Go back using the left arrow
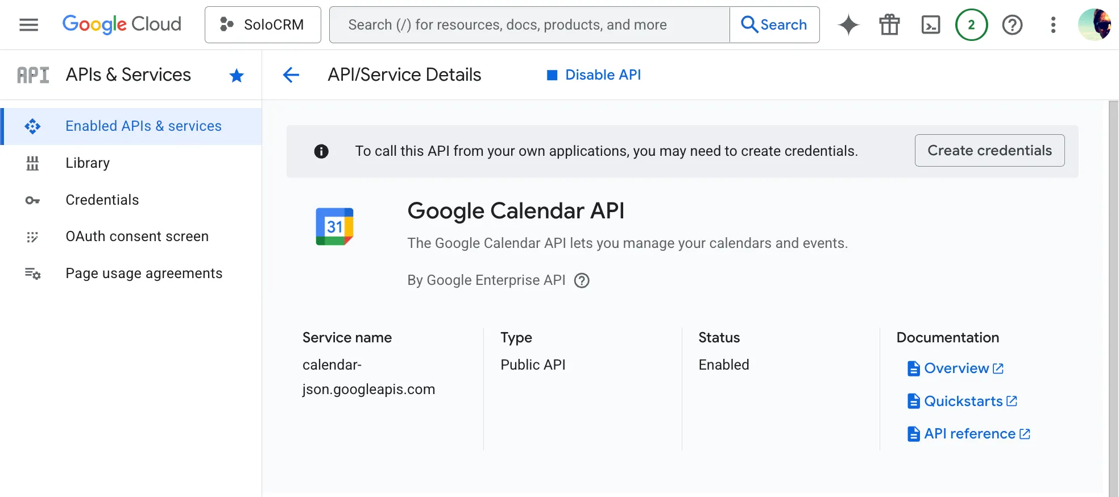Viewport: 1119px width, 497px height. 291,75
